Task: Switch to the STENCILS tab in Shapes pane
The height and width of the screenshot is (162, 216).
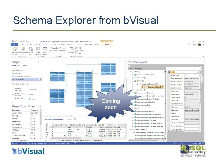Action: [x=15, y=65]
